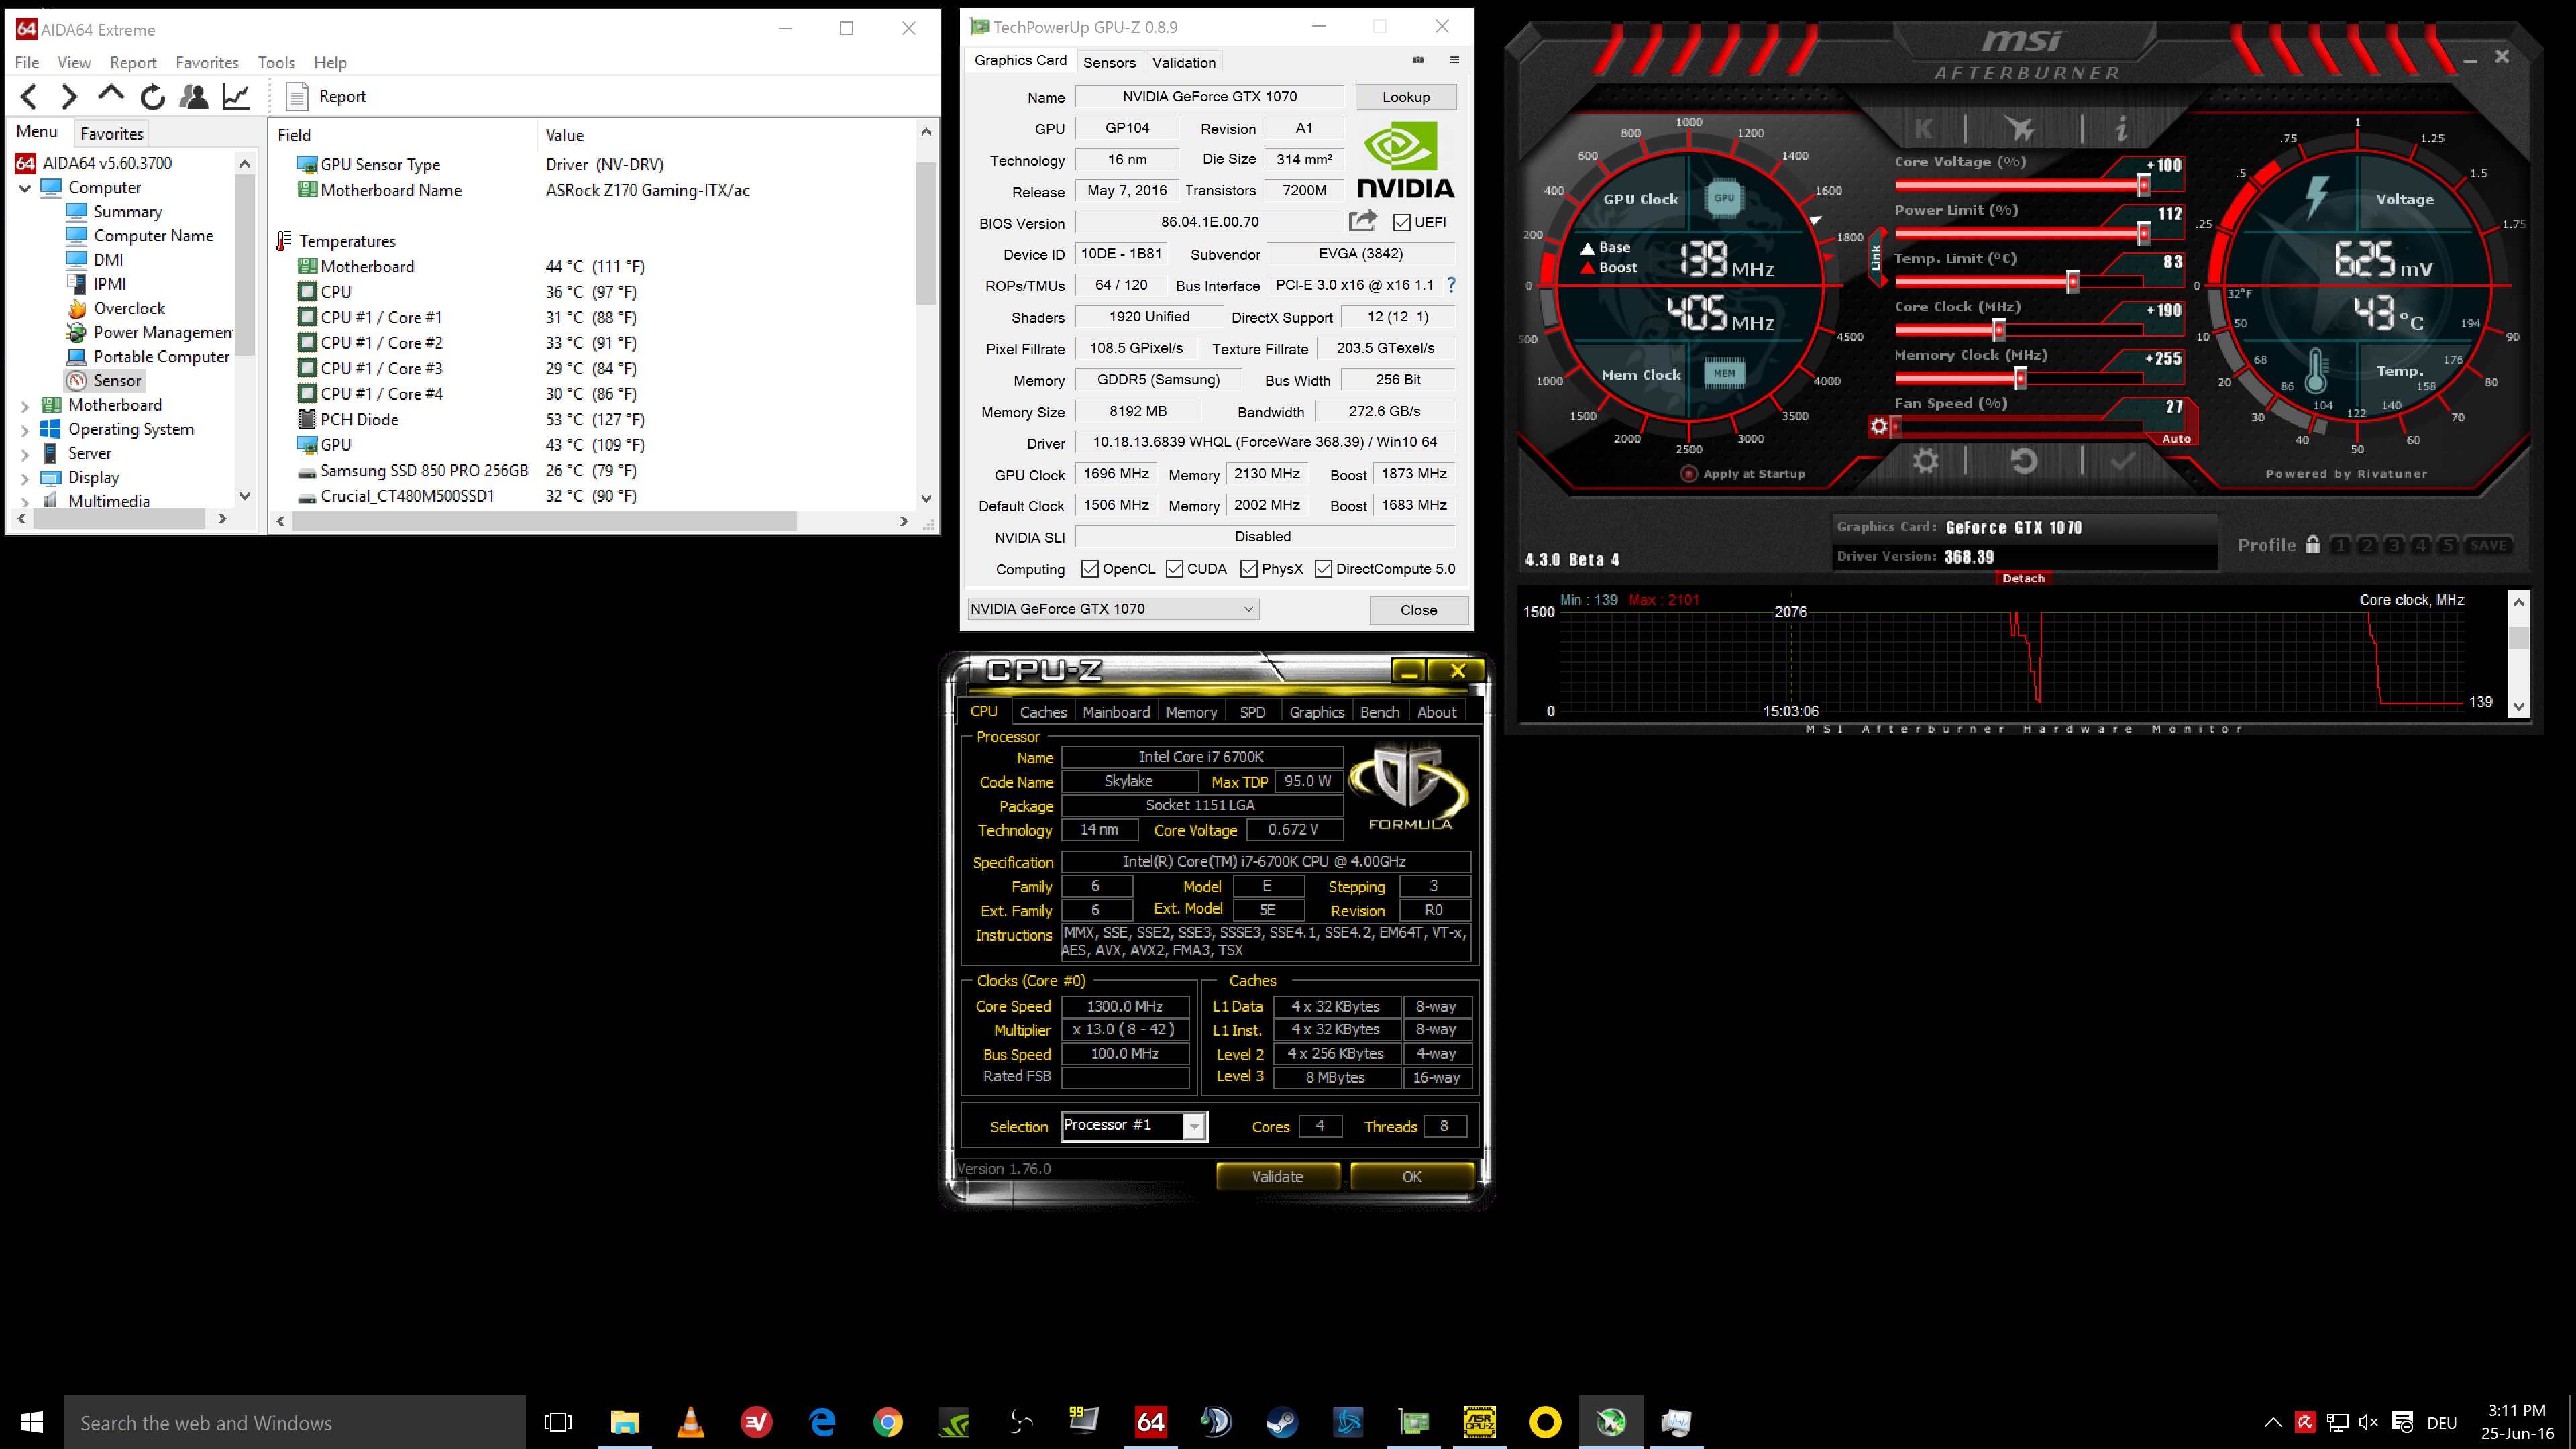
Task: Toggle the CUDA checkbox
Action: (x=1175, y=569)
